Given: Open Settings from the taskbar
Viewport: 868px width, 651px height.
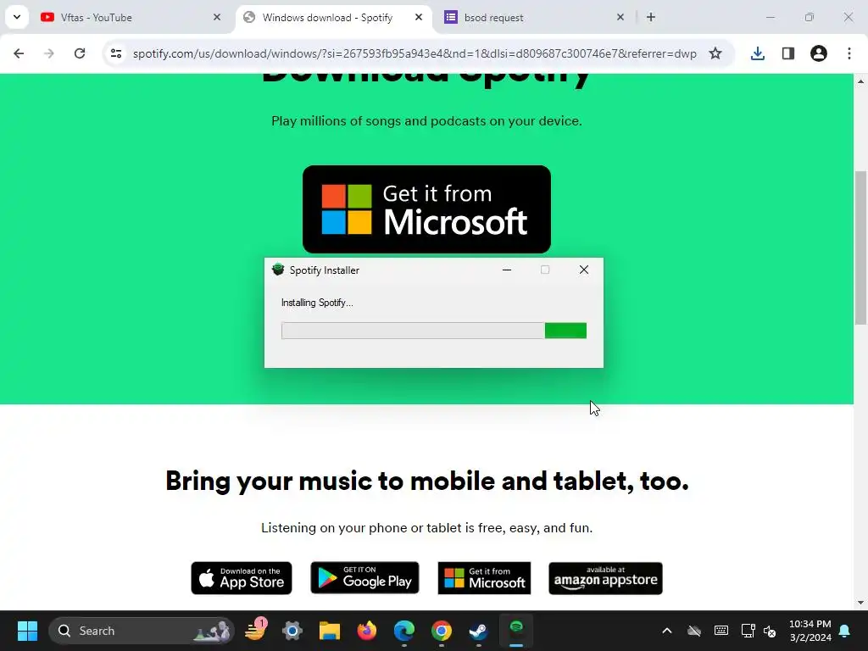Looking at the screenshot, I should 292,631.
